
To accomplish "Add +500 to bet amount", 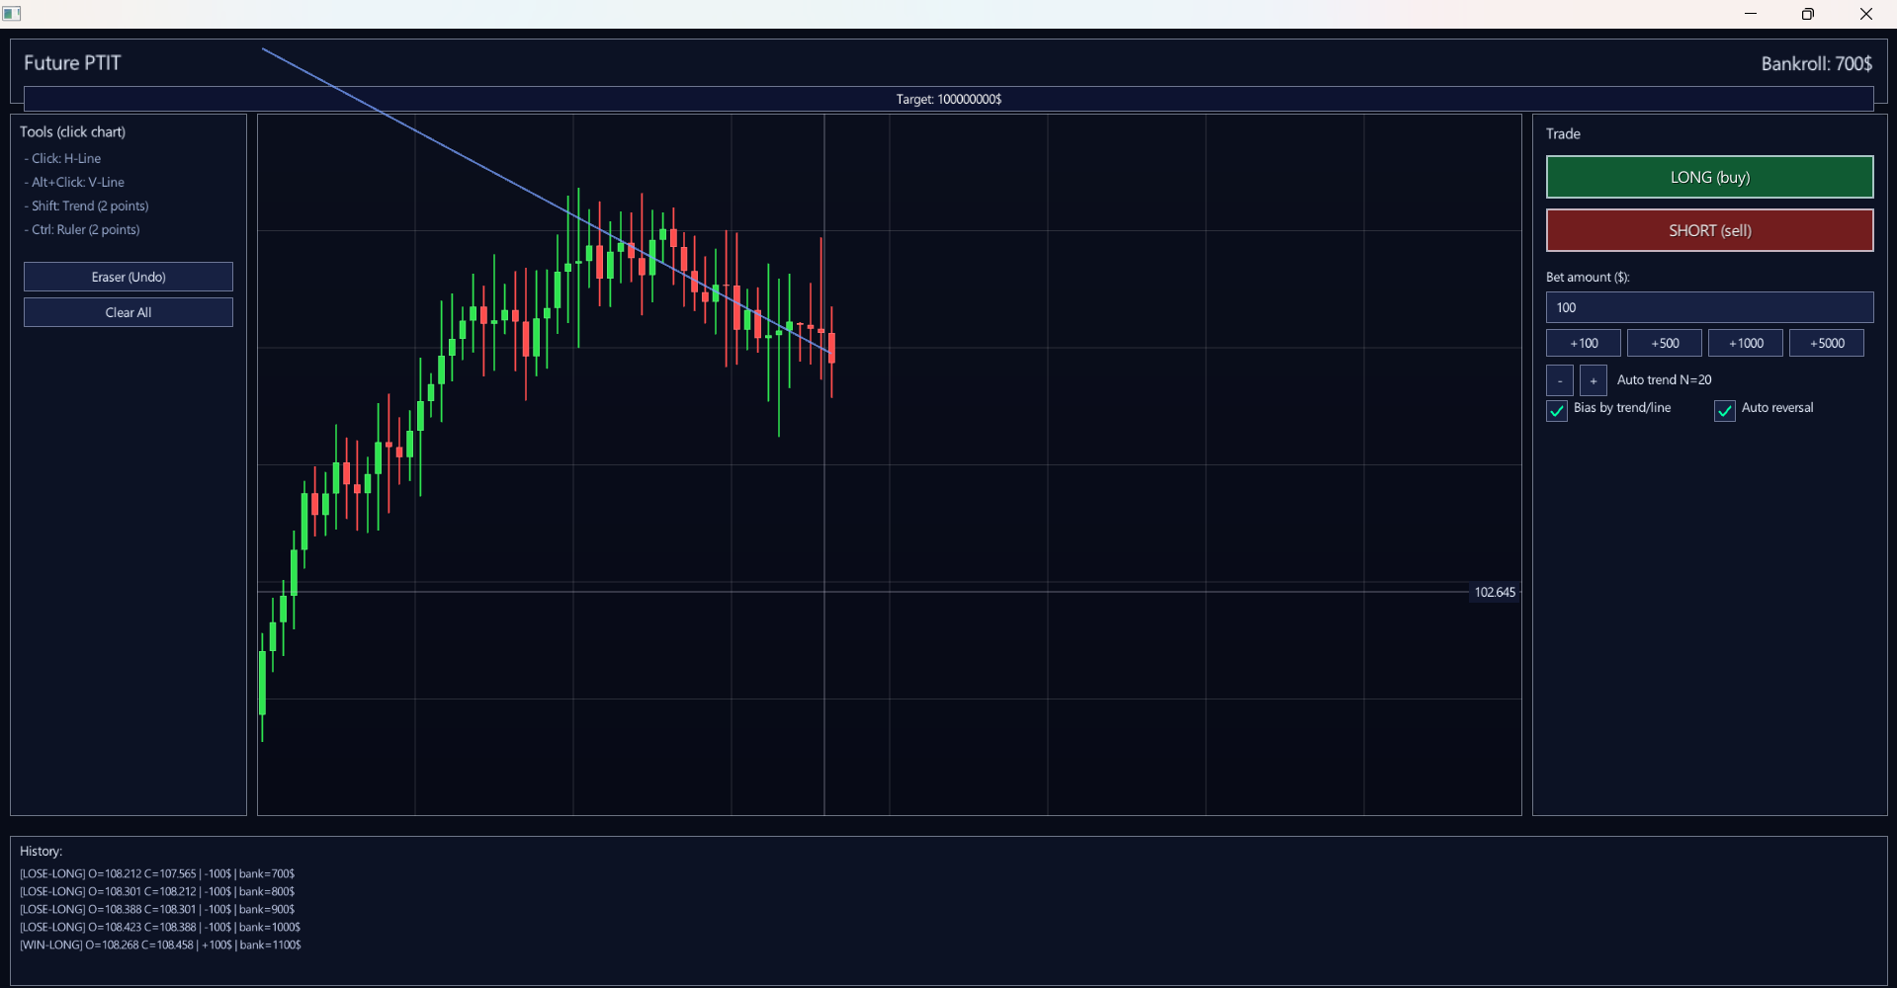I will tap(1664, 343).
